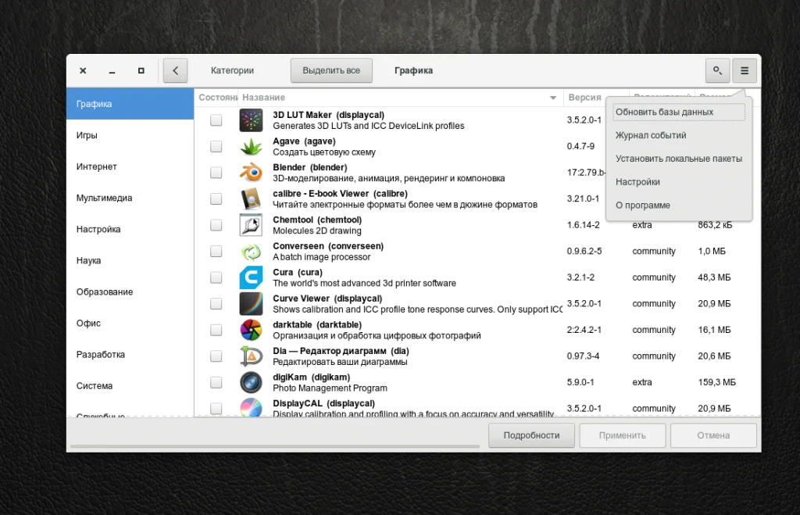The width and height of the screenshot is (800, 515).
Task: Mark Blender for installation via checkbox
Action: [x=216, y=173]
